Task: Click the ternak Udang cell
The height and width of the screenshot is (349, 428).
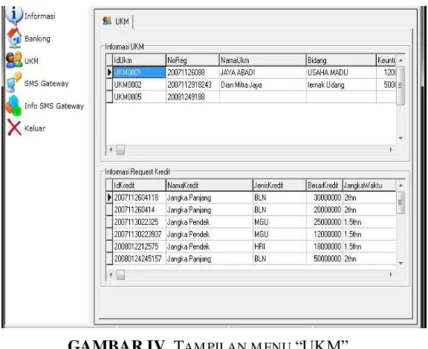Action: pyautogui.click(x=341, y=85)
